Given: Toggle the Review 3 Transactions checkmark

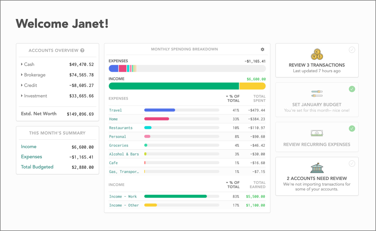Looking at the screenshot, I should (x=352, y=50).
